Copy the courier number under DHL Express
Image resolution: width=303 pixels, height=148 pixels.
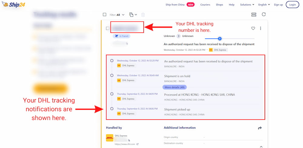click(129, 140)
